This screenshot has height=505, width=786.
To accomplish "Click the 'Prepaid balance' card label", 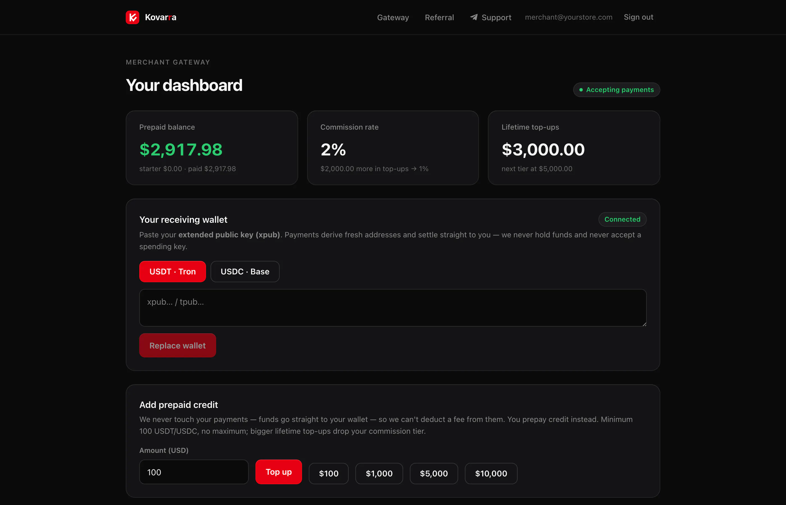I will point(167,127).
